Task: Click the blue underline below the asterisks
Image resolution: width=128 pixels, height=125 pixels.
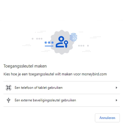Action: point(49,46)
